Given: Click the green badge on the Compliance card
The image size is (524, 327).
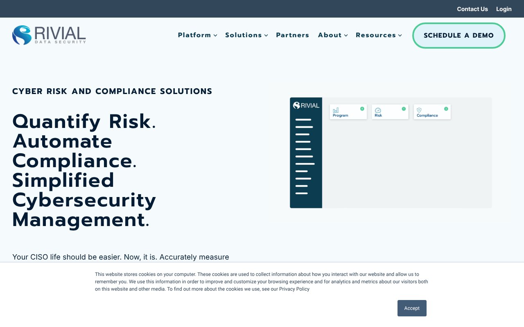Looking at the screenshot, I should (x=446, y=108).
